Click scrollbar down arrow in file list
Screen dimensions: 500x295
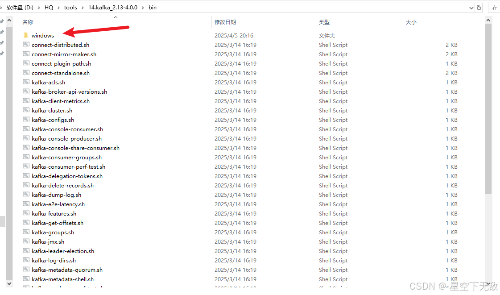488,284
